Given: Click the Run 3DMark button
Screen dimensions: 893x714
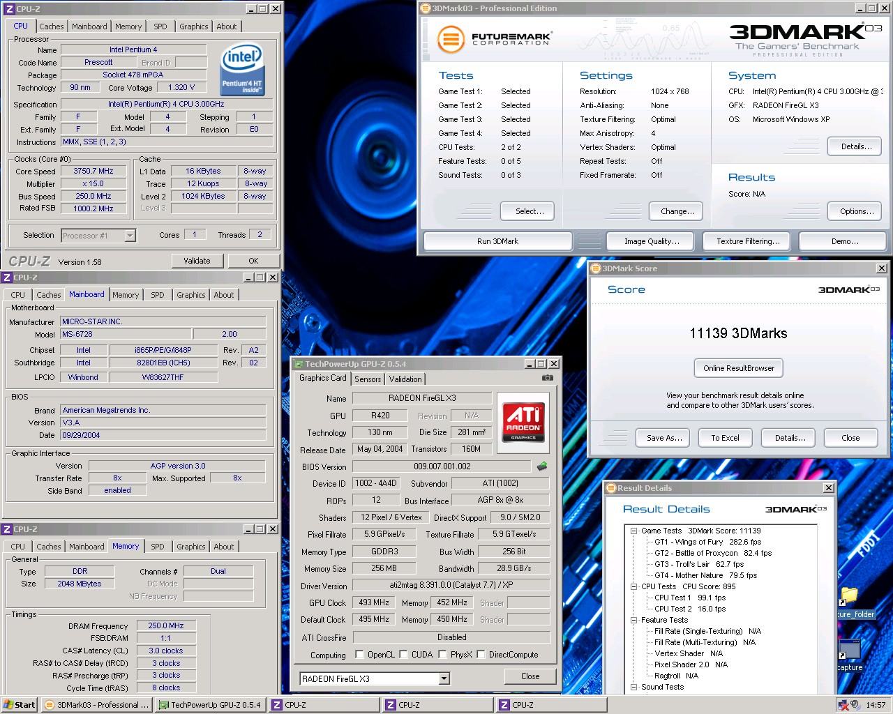Looking at the screenshot, I should tap(498, 241).
